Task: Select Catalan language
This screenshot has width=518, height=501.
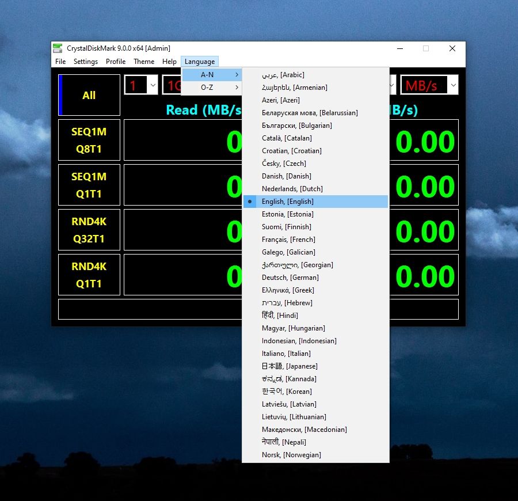Action: 315,138
